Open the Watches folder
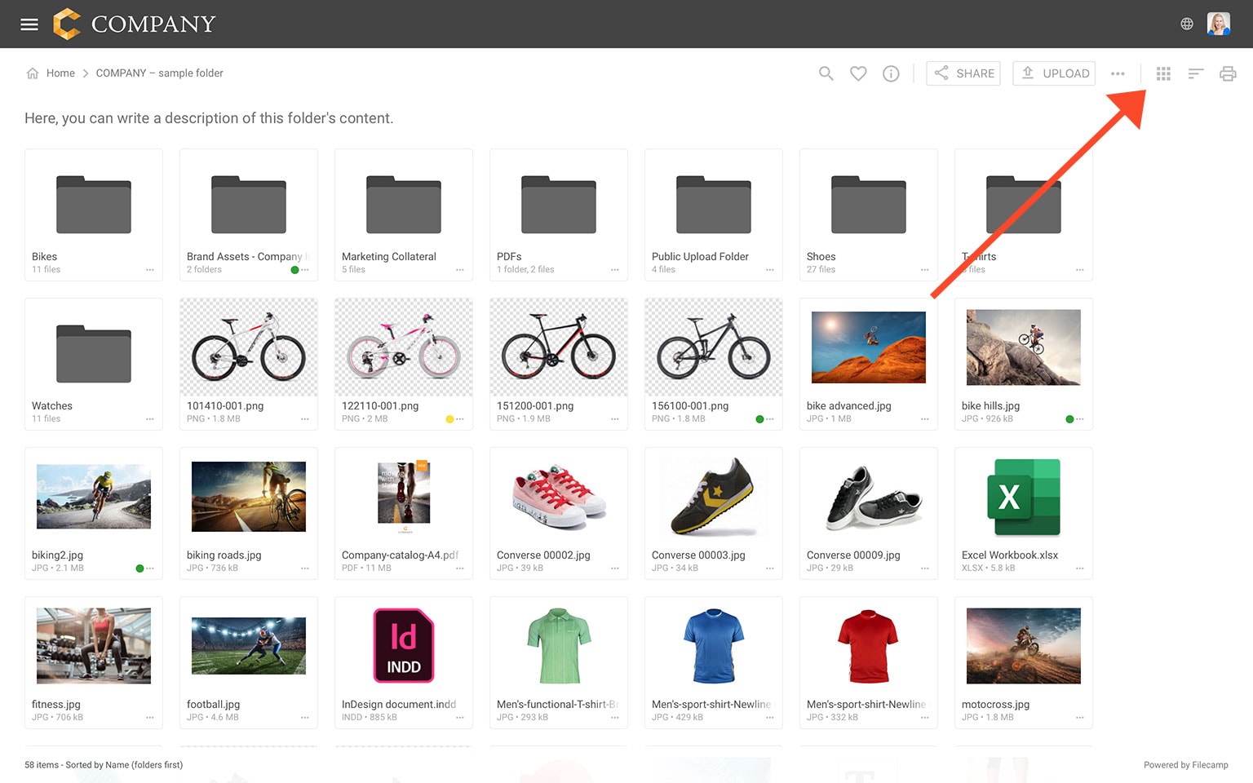The width and height of the screenshot is (1253, 783). [94, 365]
